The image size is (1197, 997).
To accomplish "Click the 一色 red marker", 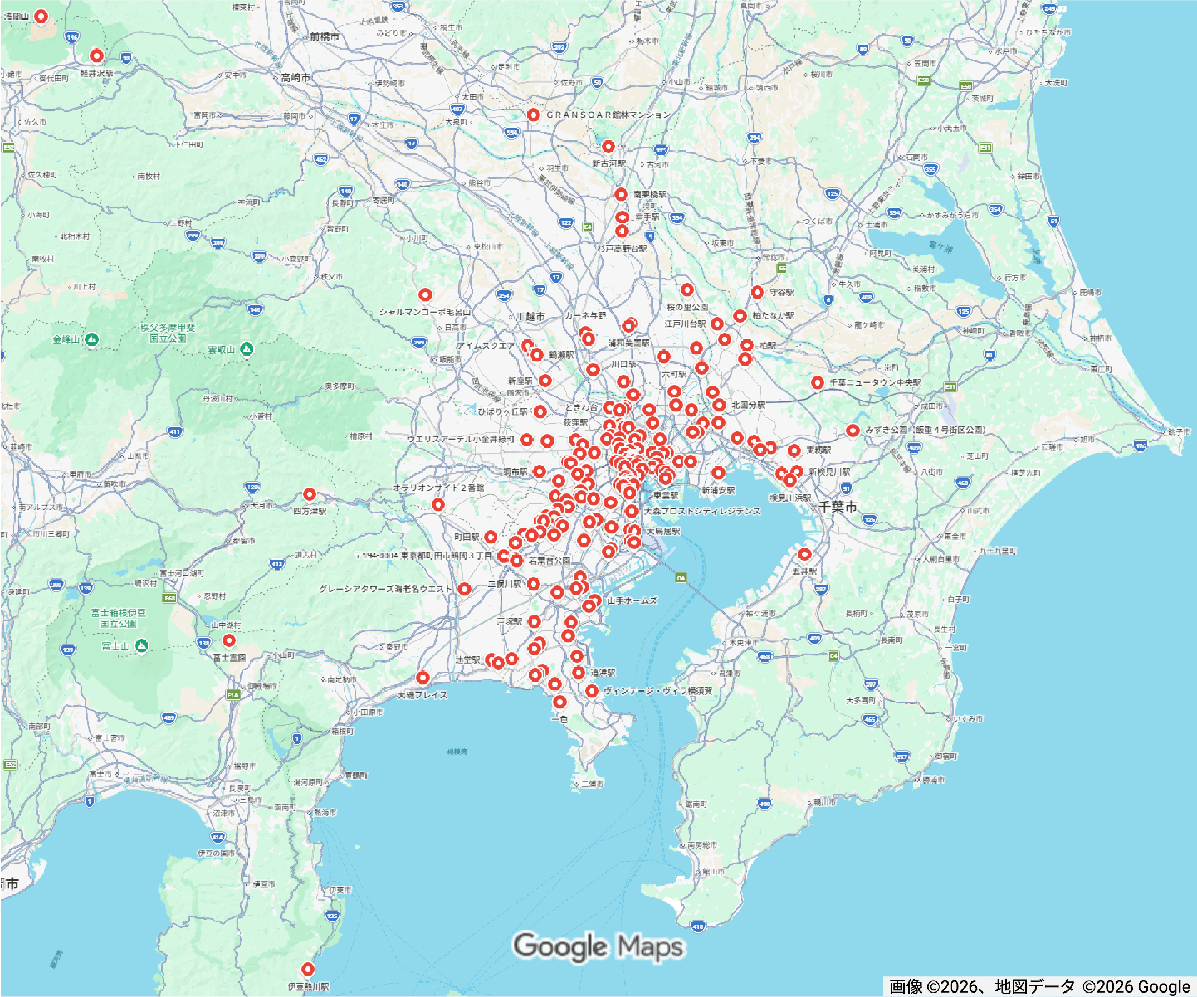I will pyautogui.click(x=560, y=702).
